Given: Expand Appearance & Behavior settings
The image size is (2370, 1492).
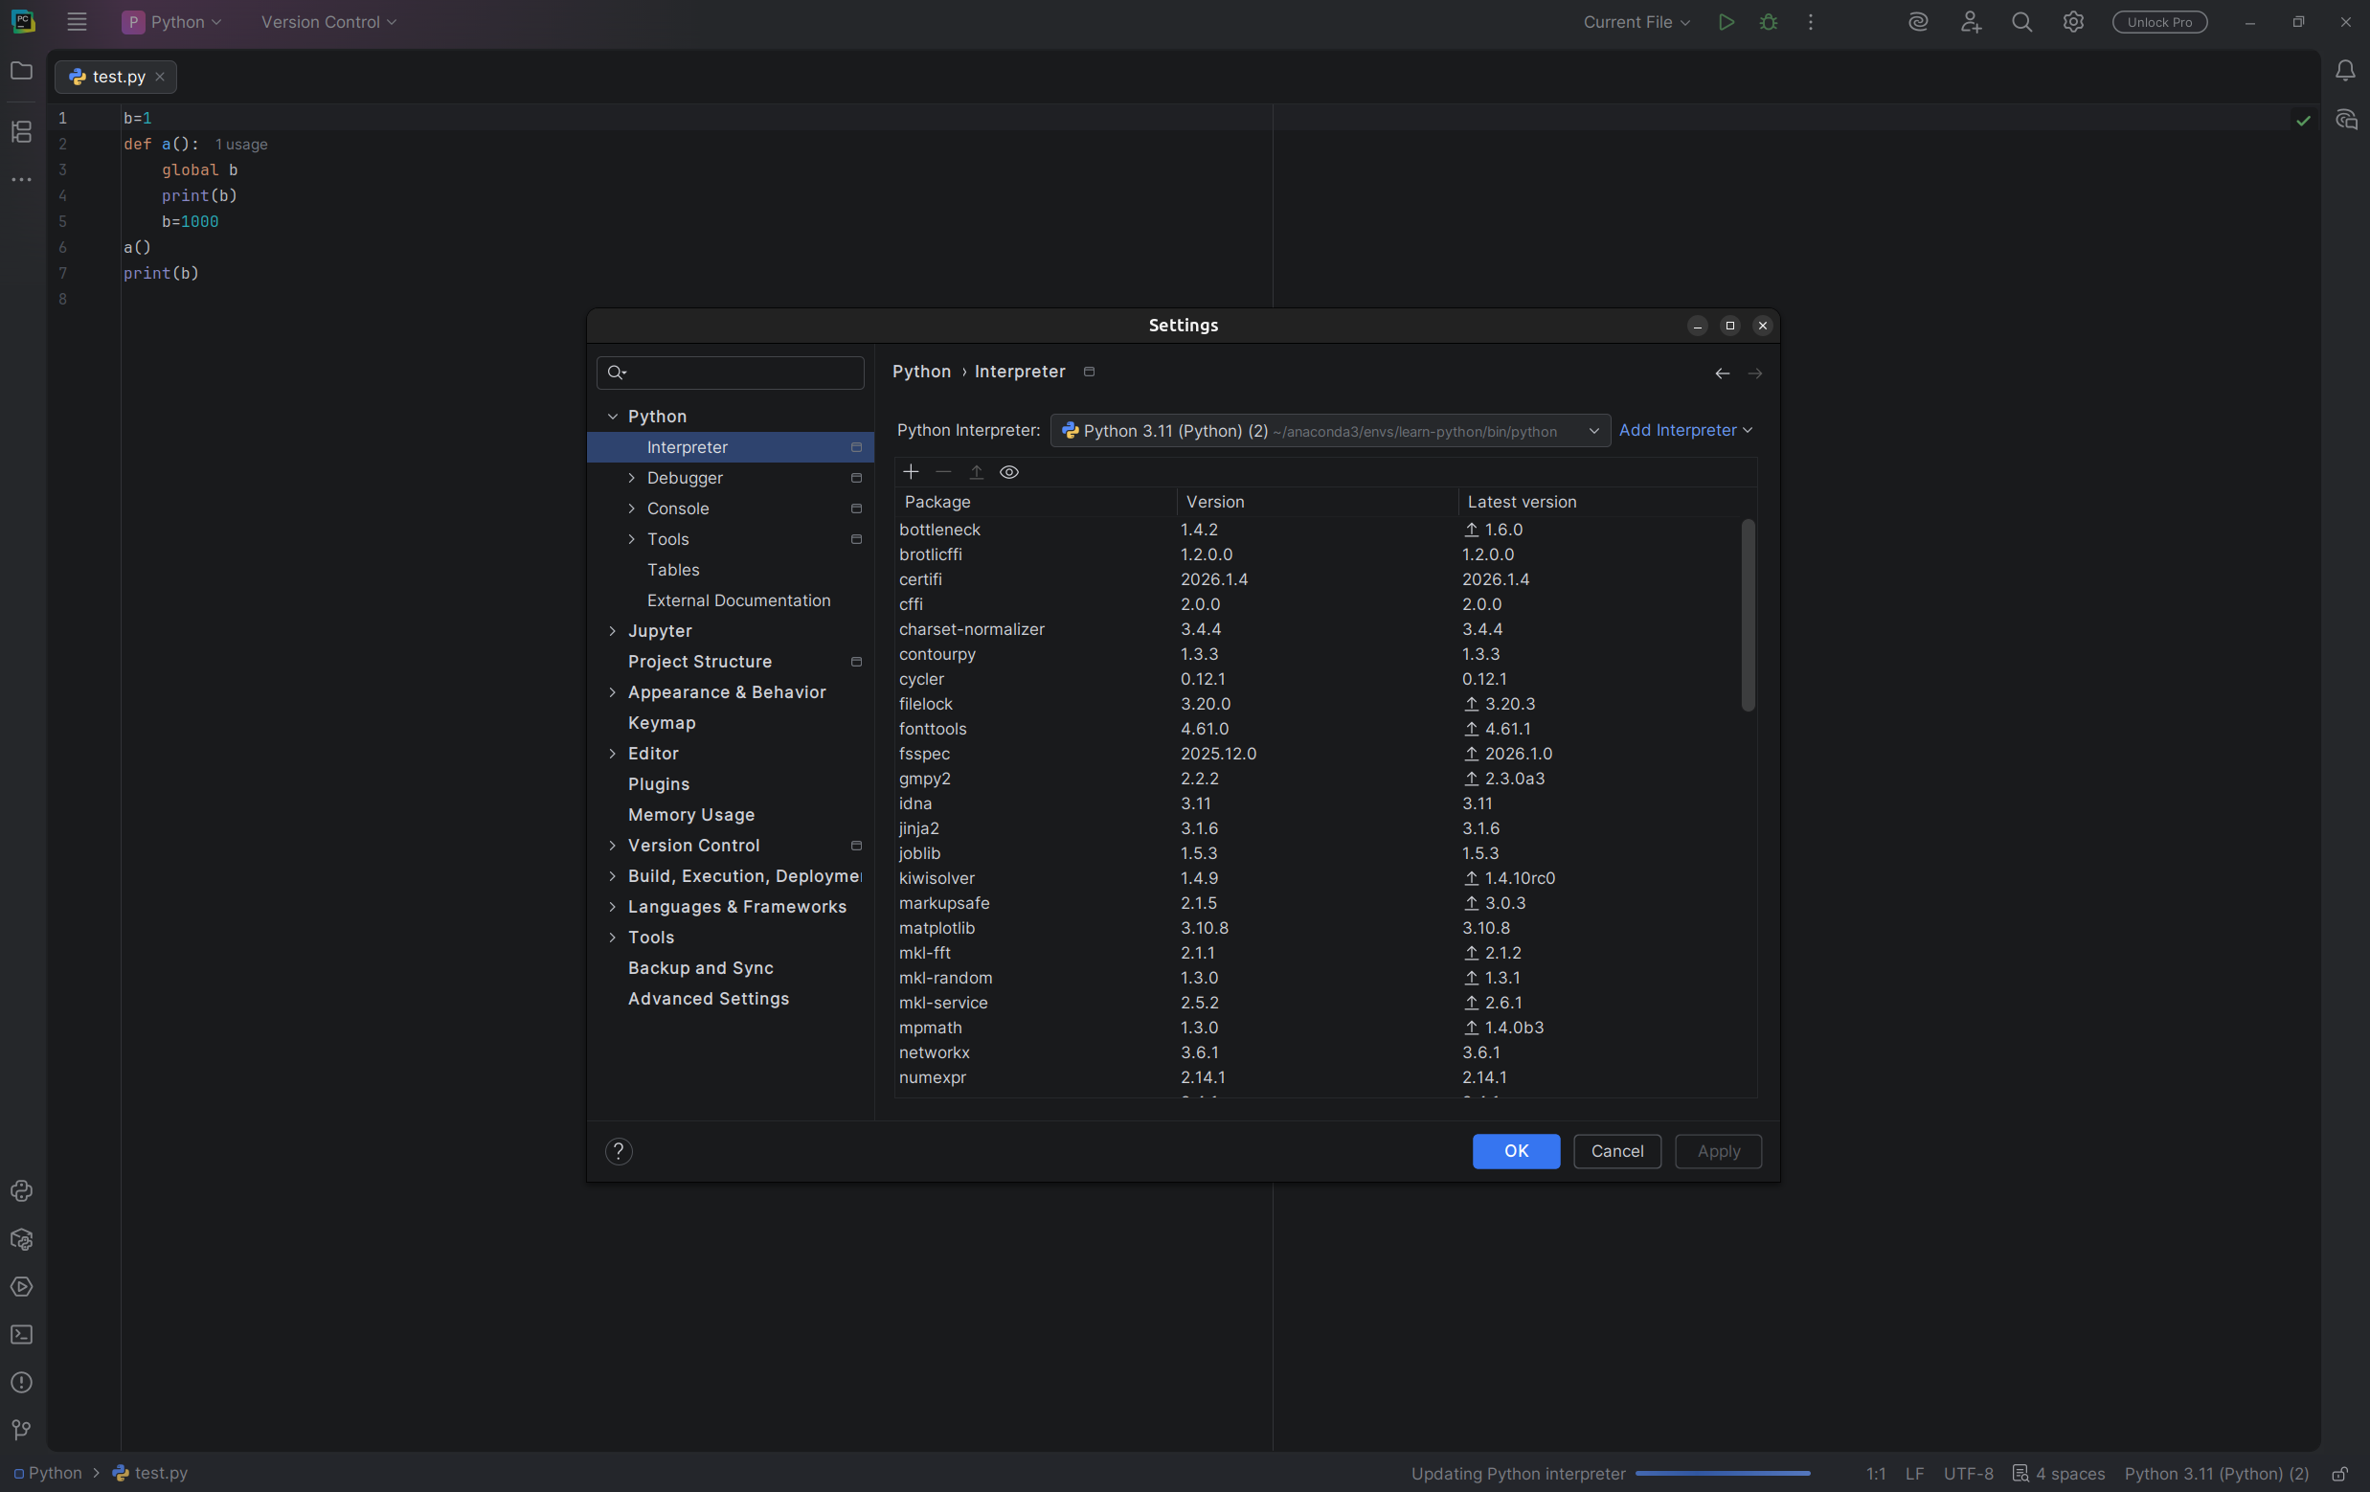Looking at the screenshot, I should [612, 693].
